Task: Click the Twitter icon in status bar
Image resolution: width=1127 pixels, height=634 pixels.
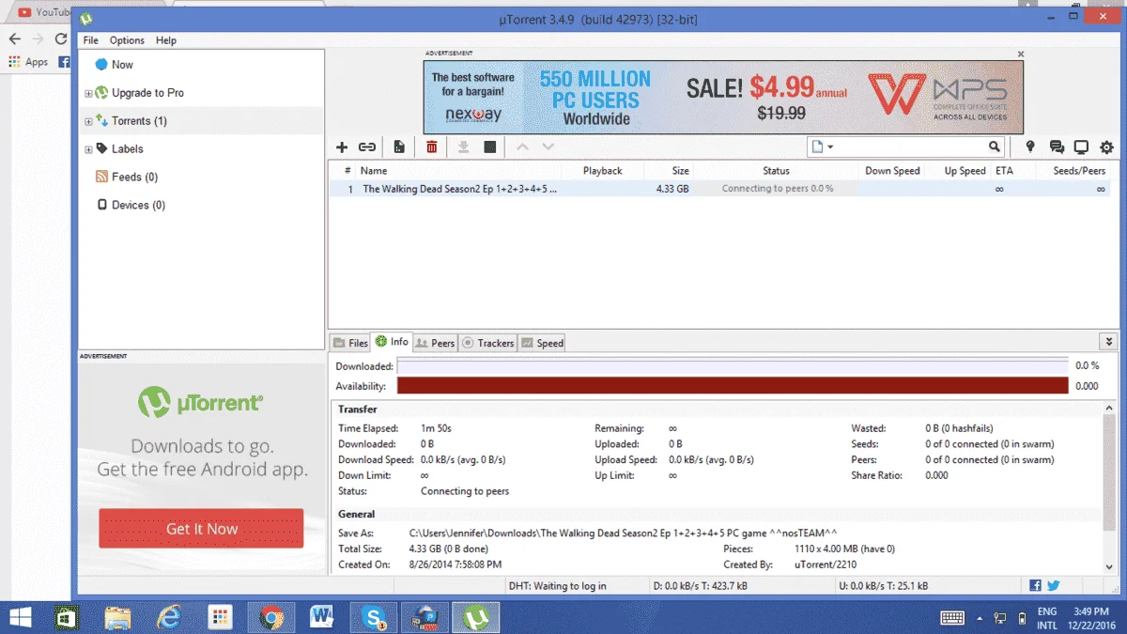Action: 1054,585
